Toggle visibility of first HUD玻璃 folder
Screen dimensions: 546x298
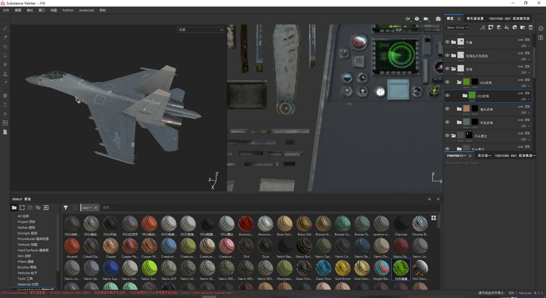click(447, 82)
